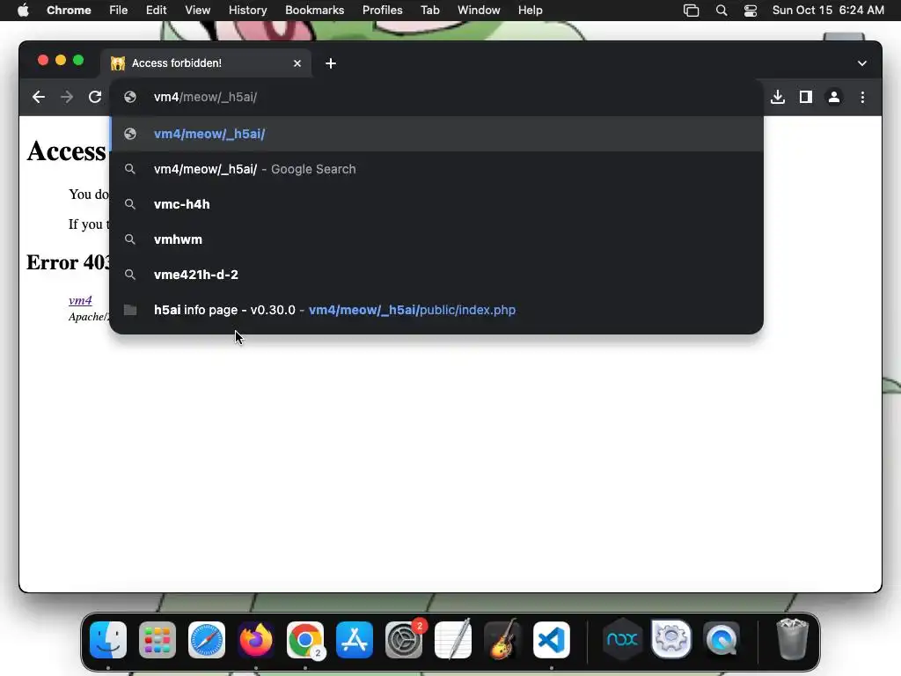Launch GarageBand from the Dock
The width and height of the screenshot is (901, 676).
(502, 639)
